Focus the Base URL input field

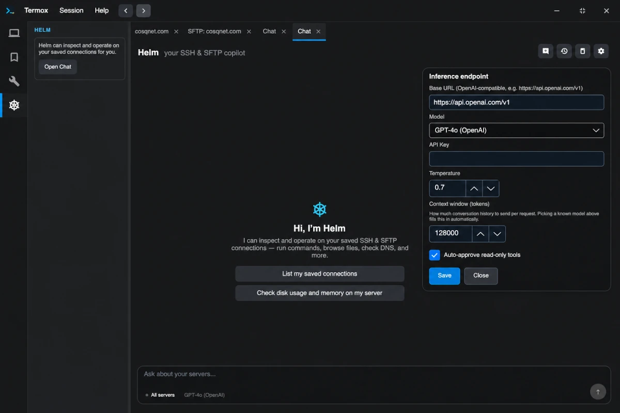[517, 102]
